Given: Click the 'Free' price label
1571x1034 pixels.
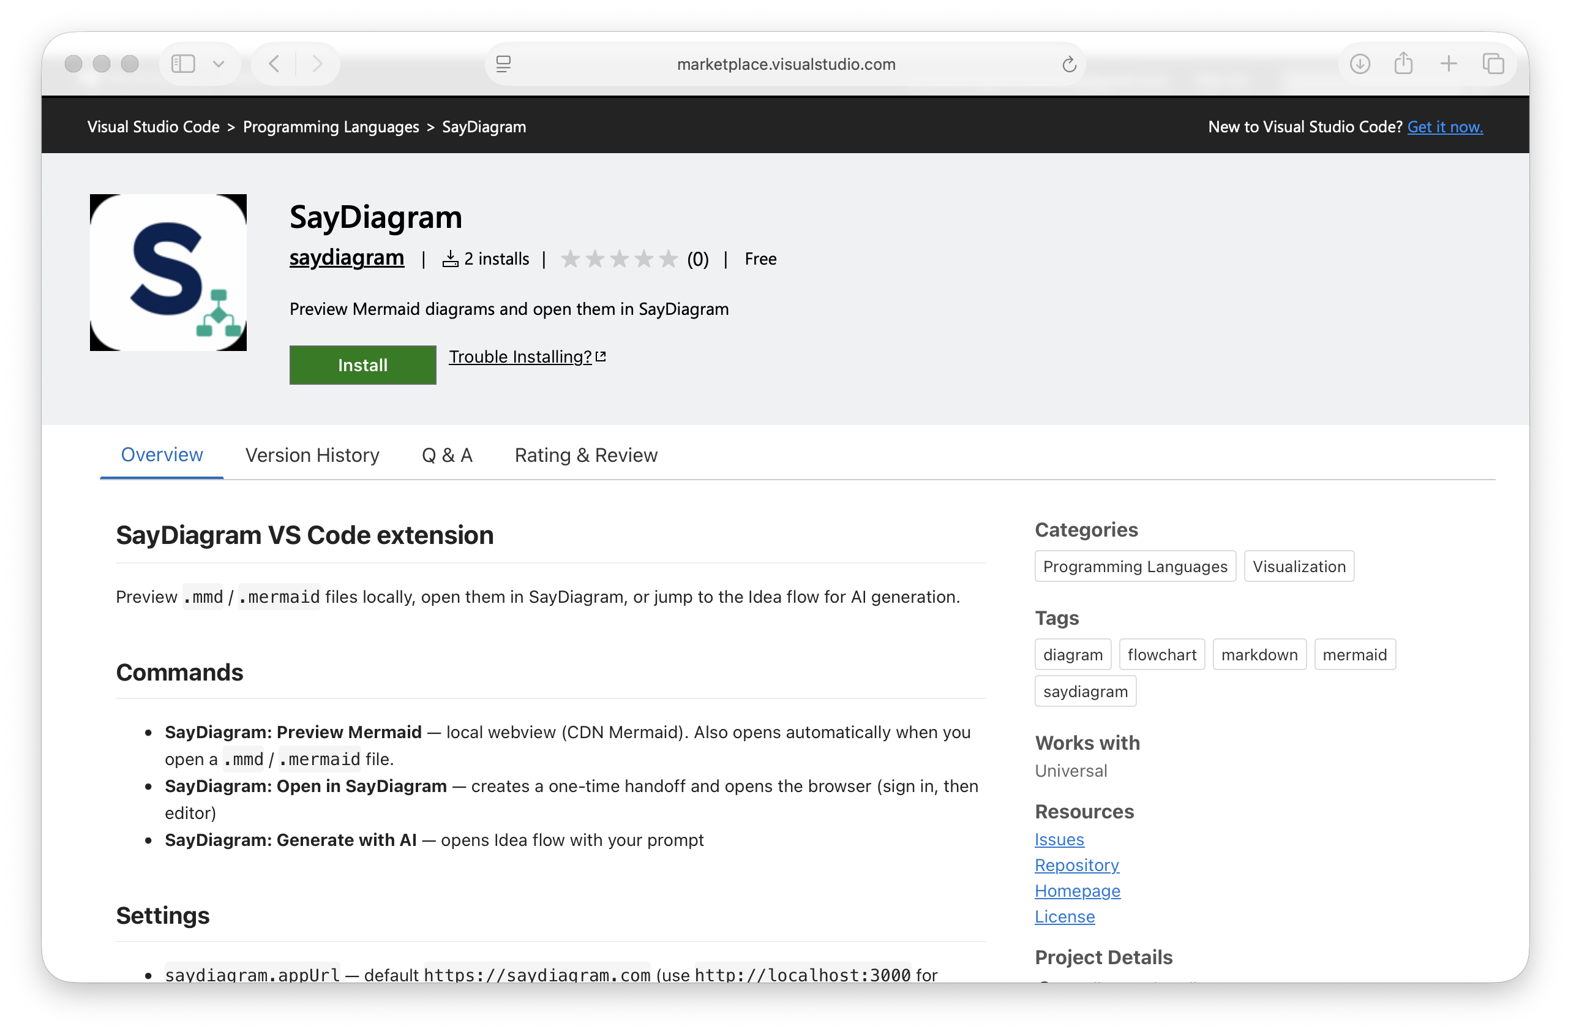Looking at the screenshot, I should (760, 259).
